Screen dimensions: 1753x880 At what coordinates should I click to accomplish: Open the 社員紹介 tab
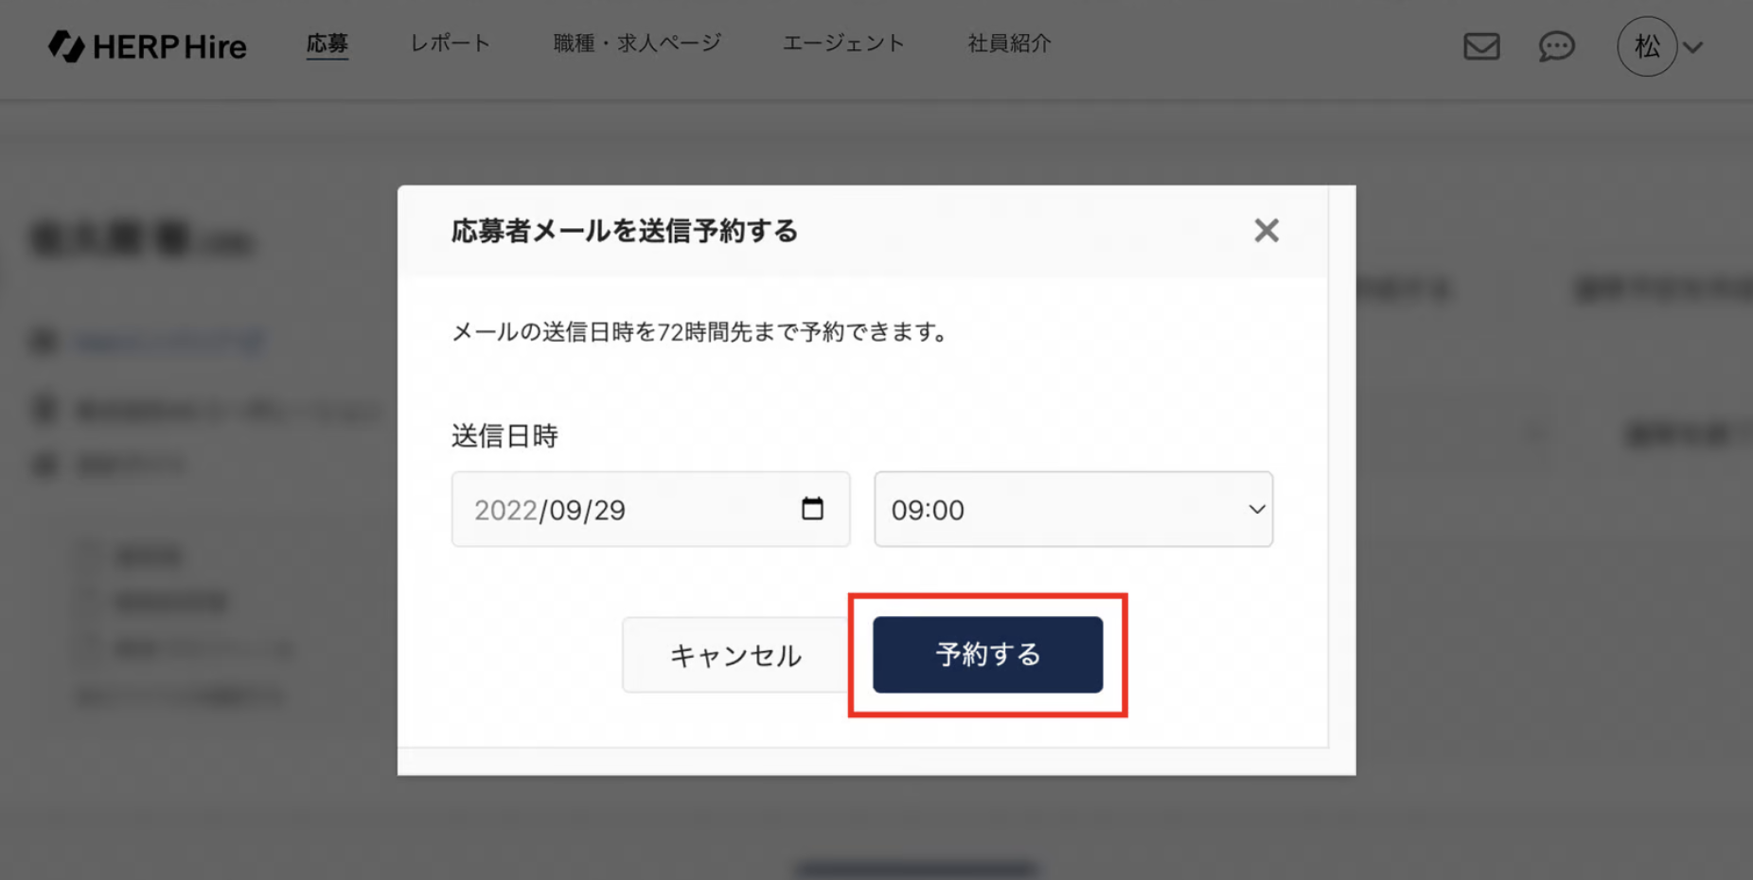pos(1009,44)
